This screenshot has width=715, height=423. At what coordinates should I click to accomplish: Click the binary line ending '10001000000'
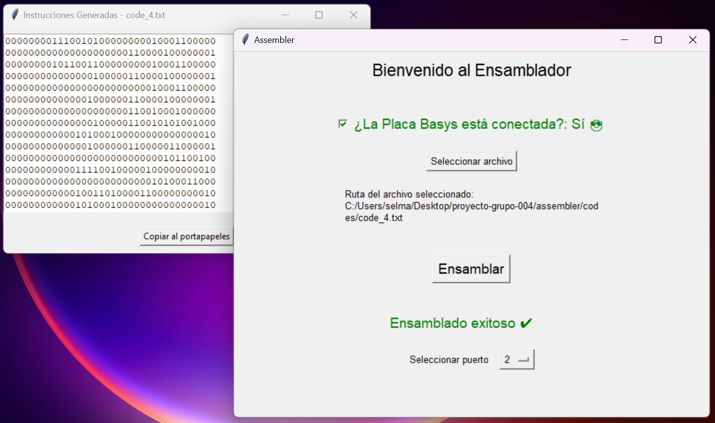point(110,111)
